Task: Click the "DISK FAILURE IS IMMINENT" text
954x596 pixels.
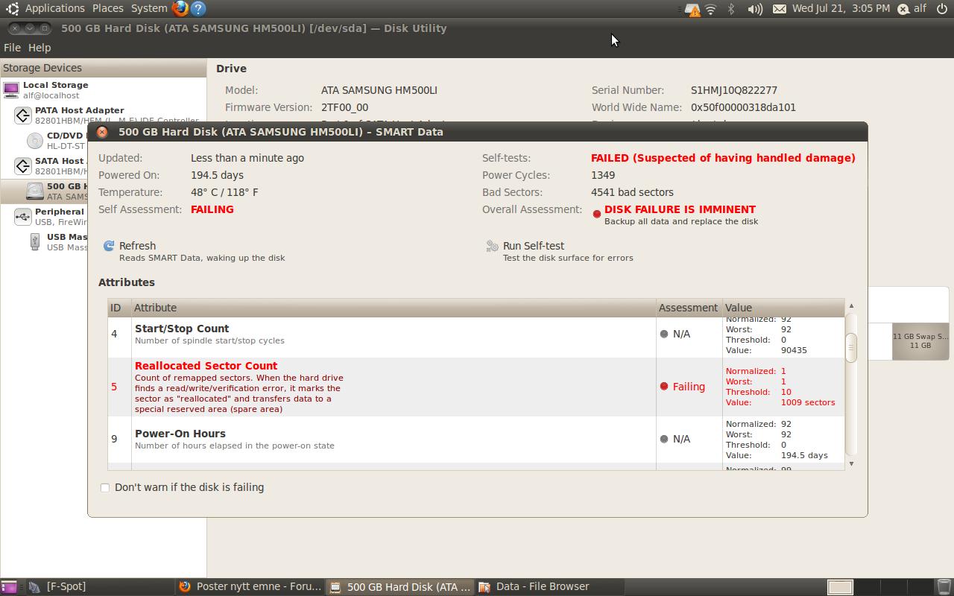Action: 680,209
